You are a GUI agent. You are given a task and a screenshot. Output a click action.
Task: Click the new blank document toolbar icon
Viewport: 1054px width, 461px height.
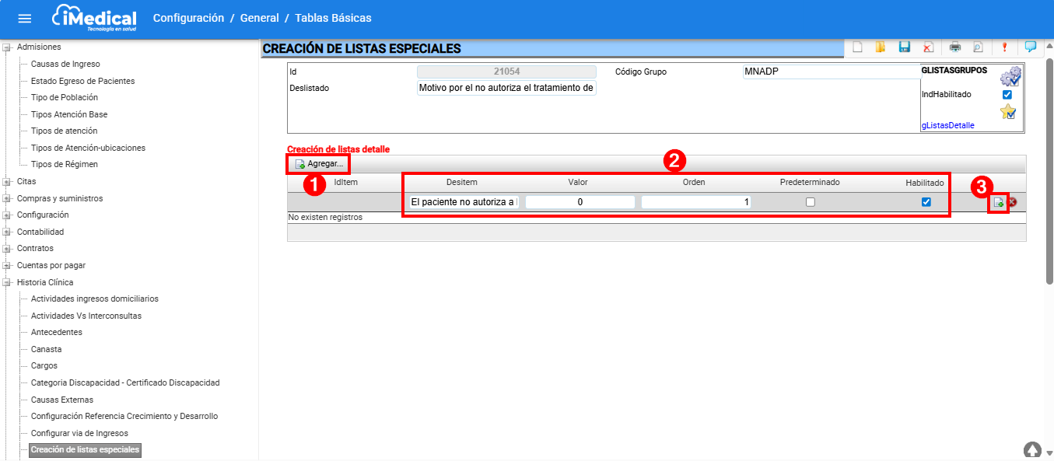click(x=857, y=47)
